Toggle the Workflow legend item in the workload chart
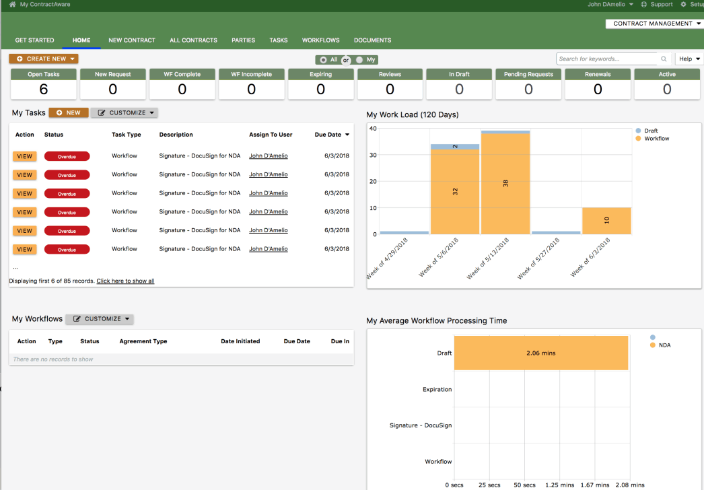704x490 pixels. [x=652, y=139]
